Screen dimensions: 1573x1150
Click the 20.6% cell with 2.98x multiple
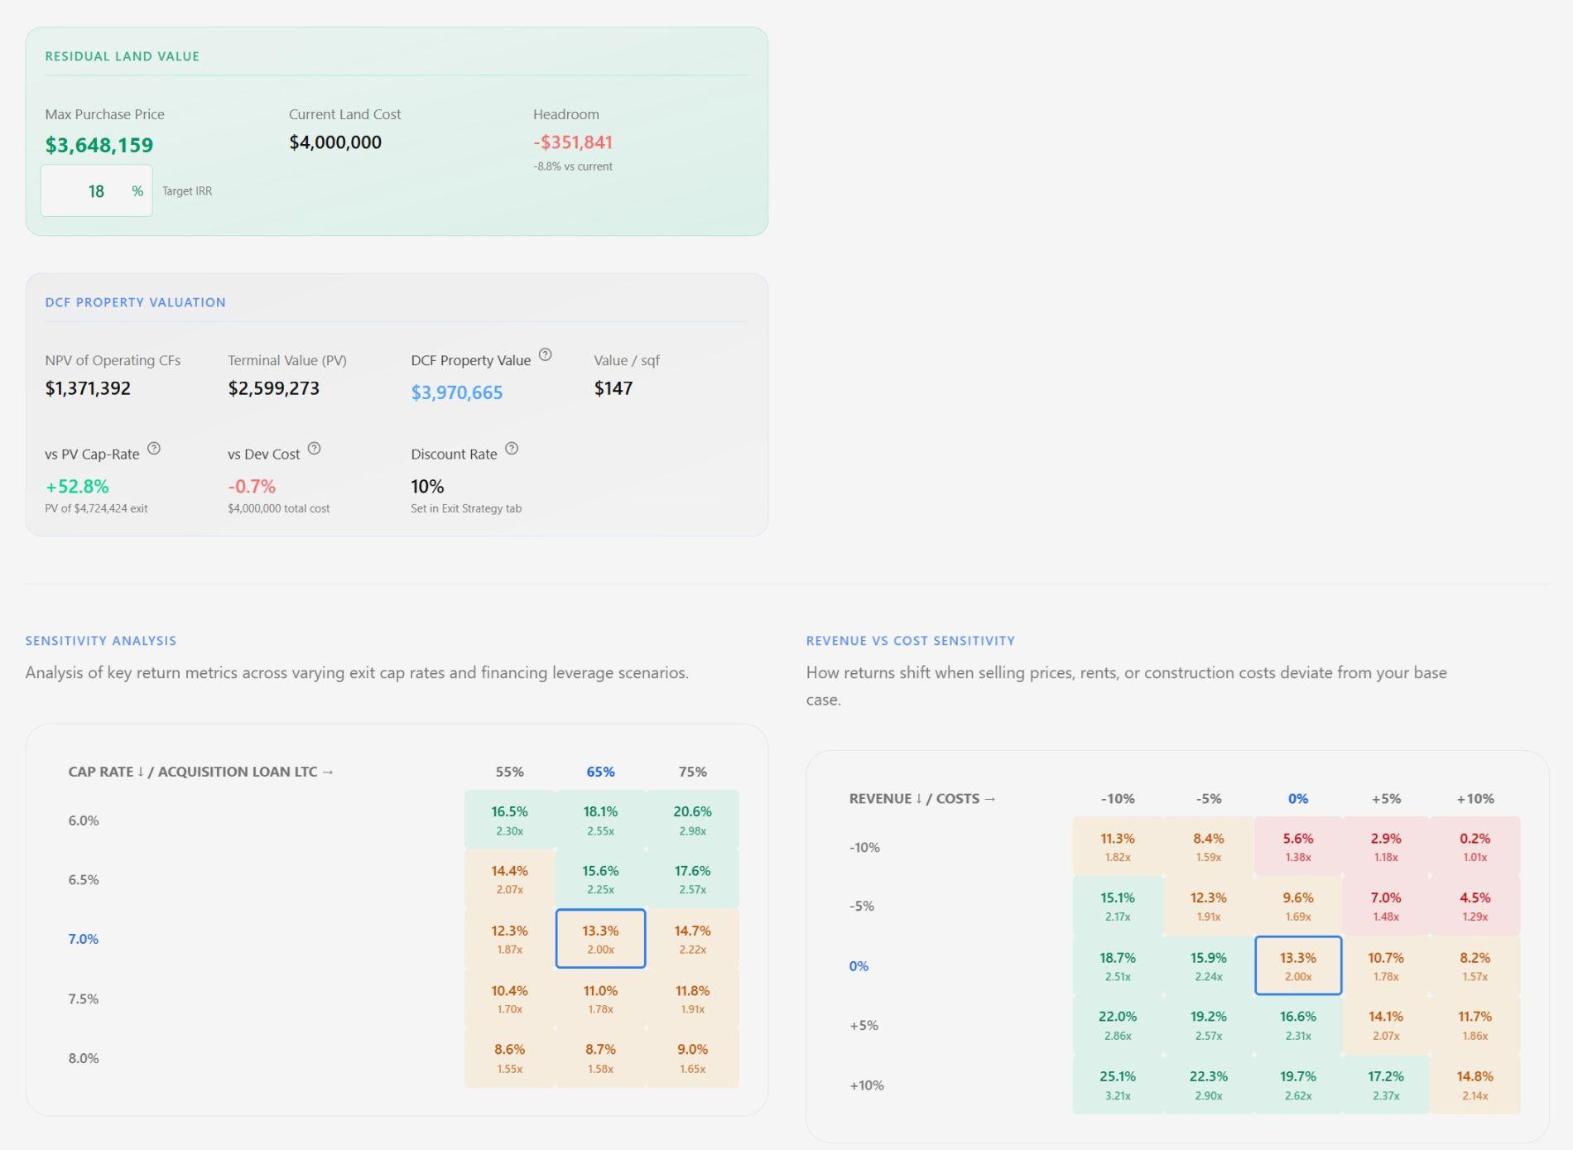pos(692,820)
